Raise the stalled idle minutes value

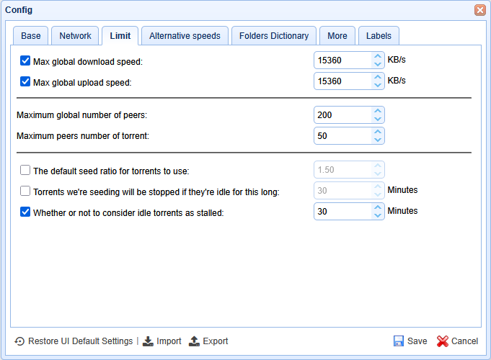[377, 207]
